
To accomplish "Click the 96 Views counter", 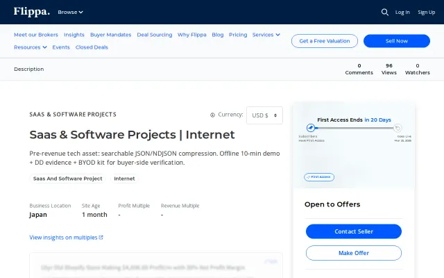I will [x=389, y=69].
